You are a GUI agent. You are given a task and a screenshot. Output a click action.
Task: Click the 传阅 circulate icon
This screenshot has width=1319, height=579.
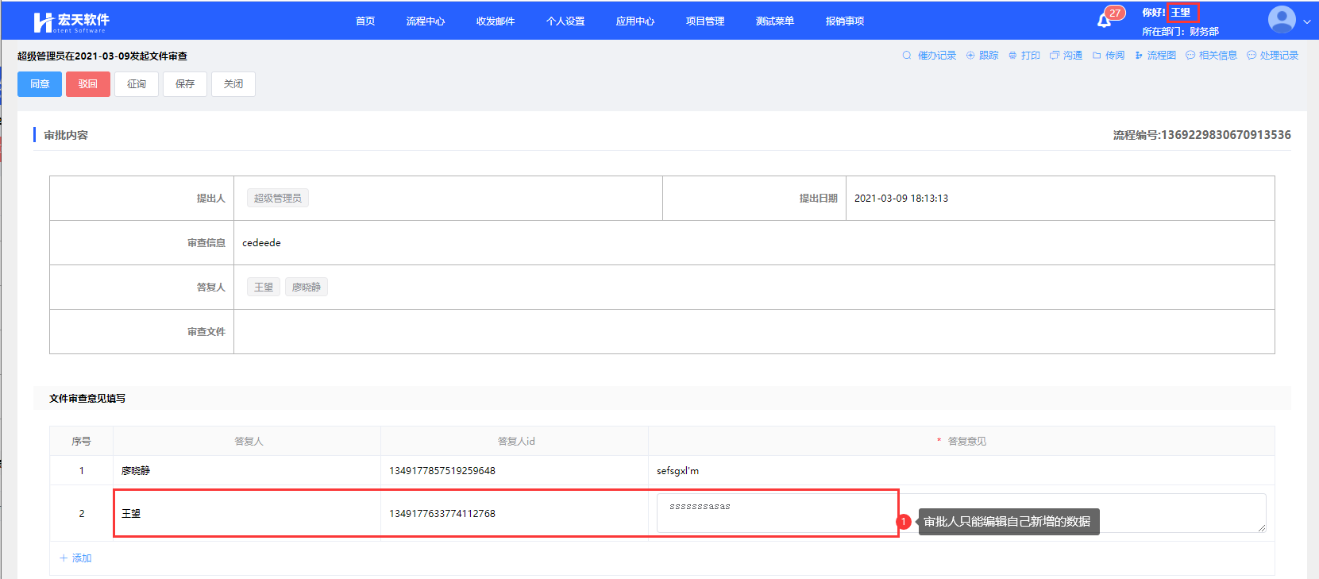pos(1097,56)
